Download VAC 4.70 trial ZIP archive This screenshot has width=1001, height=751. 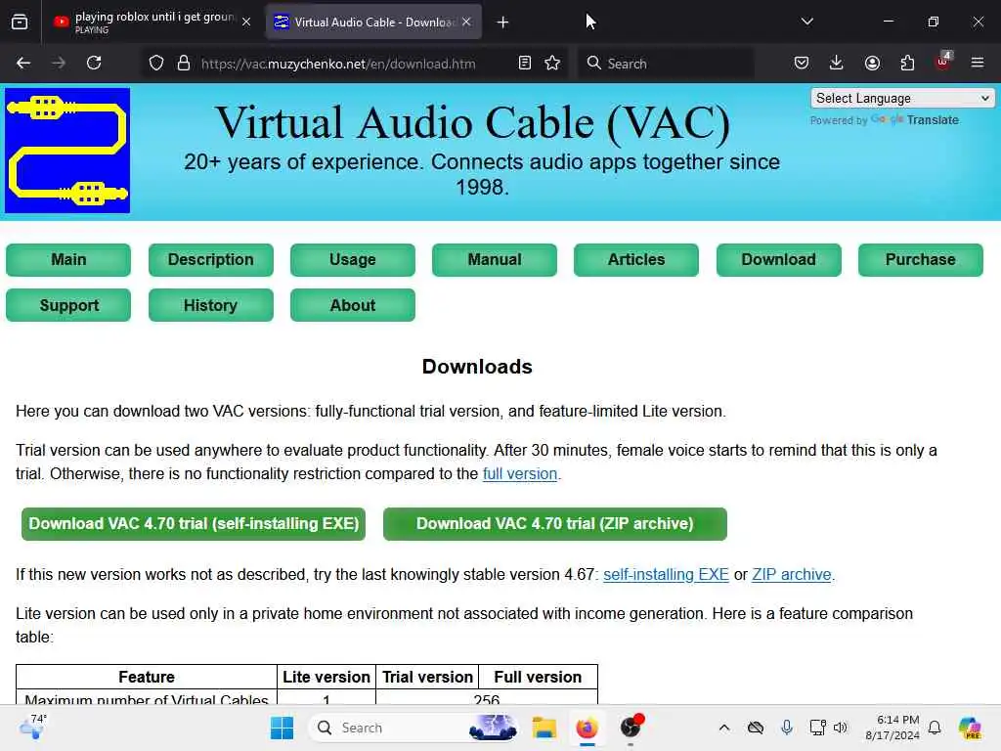tap(555, 524)
